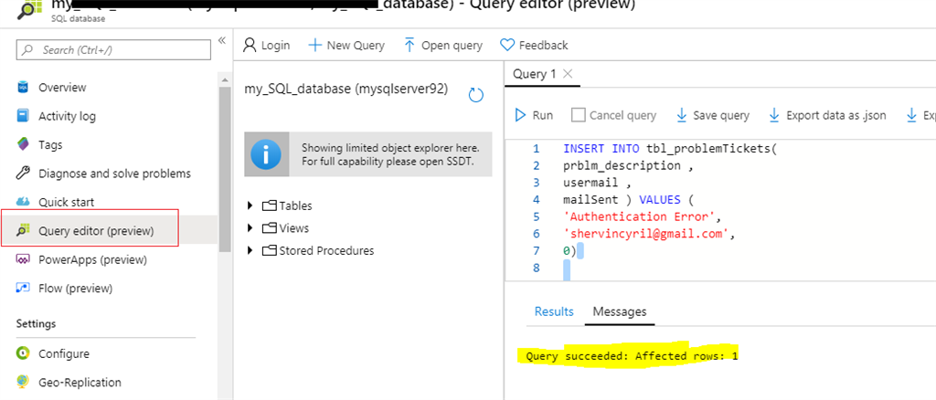Click the Open query button label
This screenshot has height=400, width=936.
click(x=452, y=46)
